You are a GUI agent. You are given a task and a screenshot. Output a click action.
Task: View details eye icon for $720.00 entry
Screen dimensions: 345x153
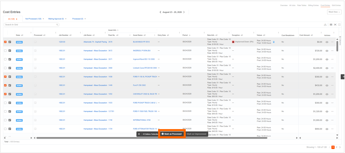click(x=327, y=51)
